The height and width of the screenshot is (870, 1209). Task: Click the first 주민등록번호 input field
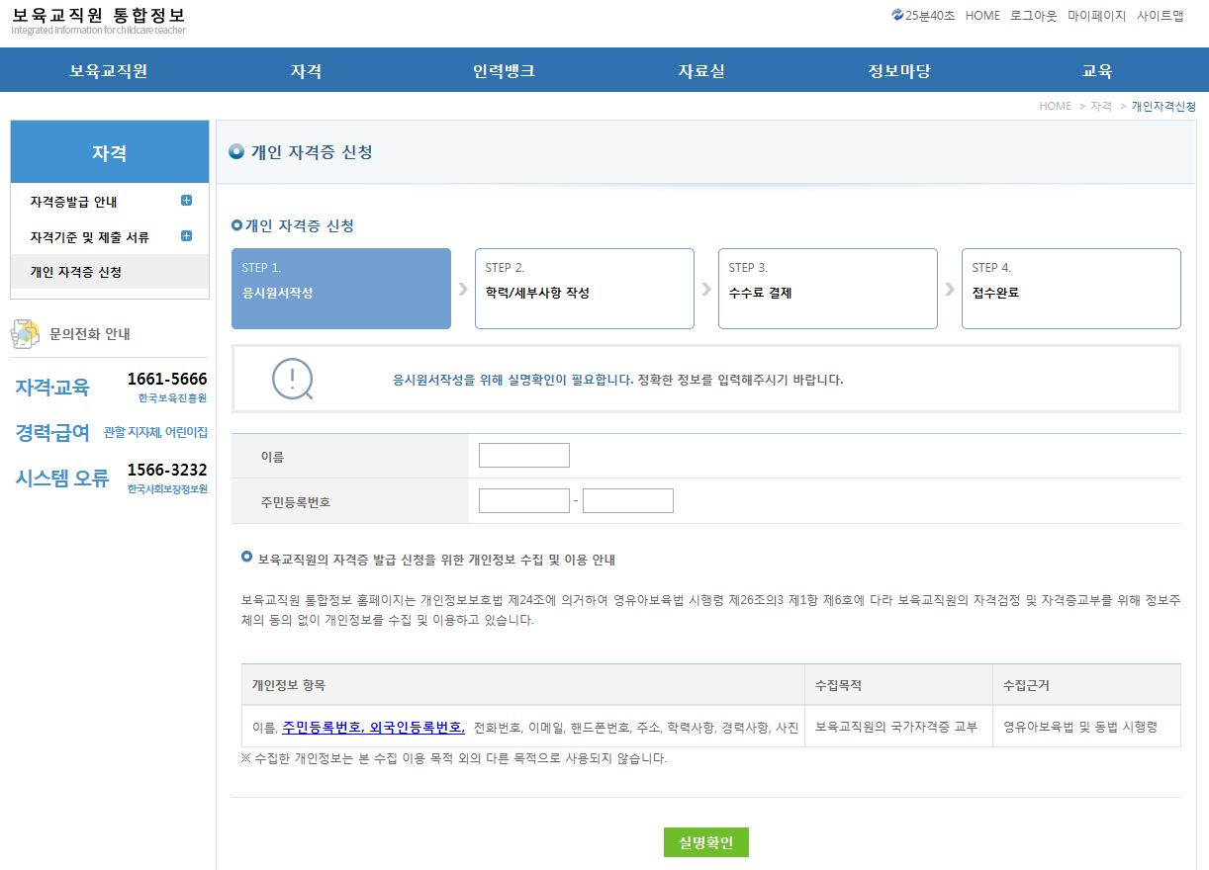point(524,500)
